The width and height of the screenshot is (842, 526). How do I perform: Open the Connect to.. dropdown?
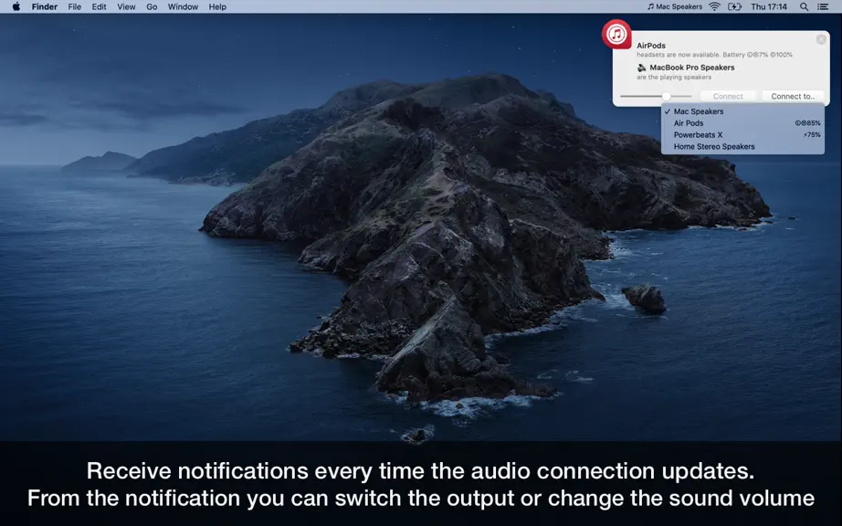point(793,96)
